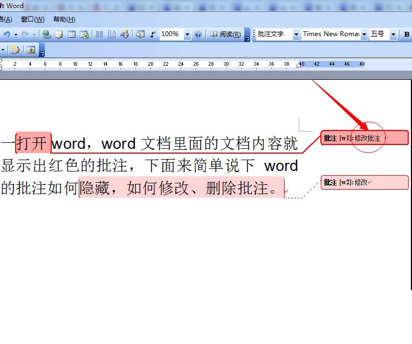This screenshot has height=344, width=412.
Task: Click the Redo icon
Action: [x=25, y=34]
